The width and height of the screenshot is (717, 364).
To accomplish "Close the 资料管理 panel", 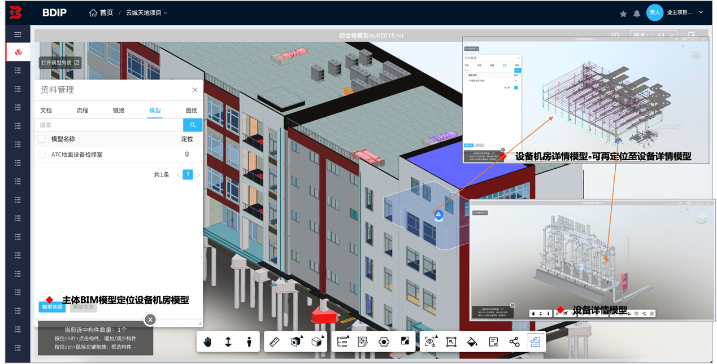I will click(194, 90).
